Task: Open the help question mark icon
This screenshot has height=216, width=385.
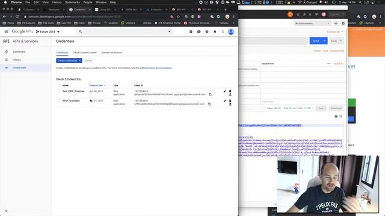Action: [207, 32]
